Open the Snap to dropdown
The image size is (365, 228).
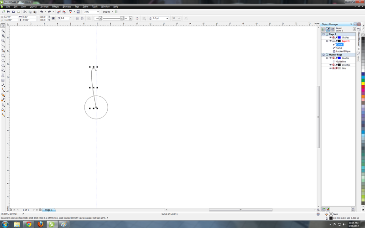point(112,12)
